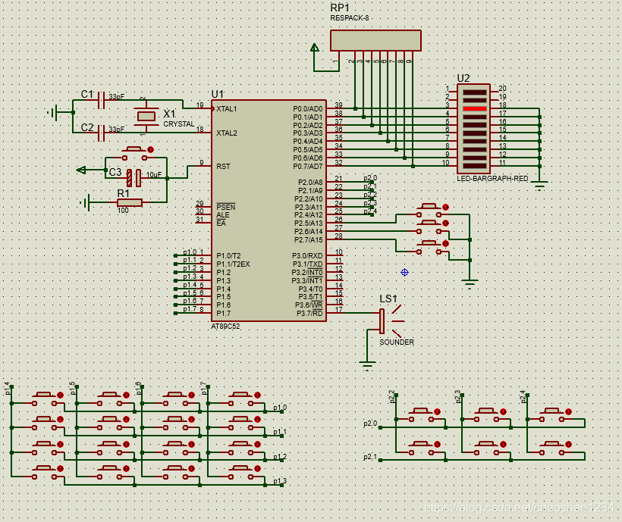This screenshot has height=522, width=622.
Task: Select the 10uF capacitor C3 symbol
Action: point(134,178)
